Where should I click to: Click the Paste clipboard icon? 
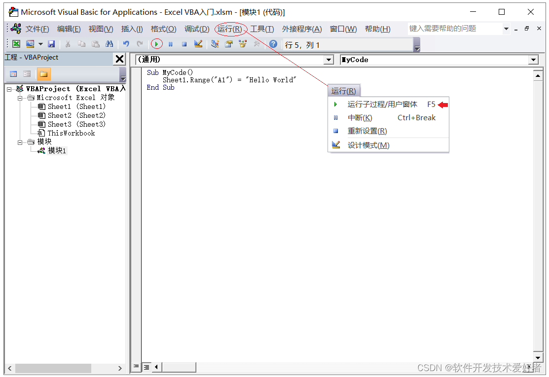point(95,44)
